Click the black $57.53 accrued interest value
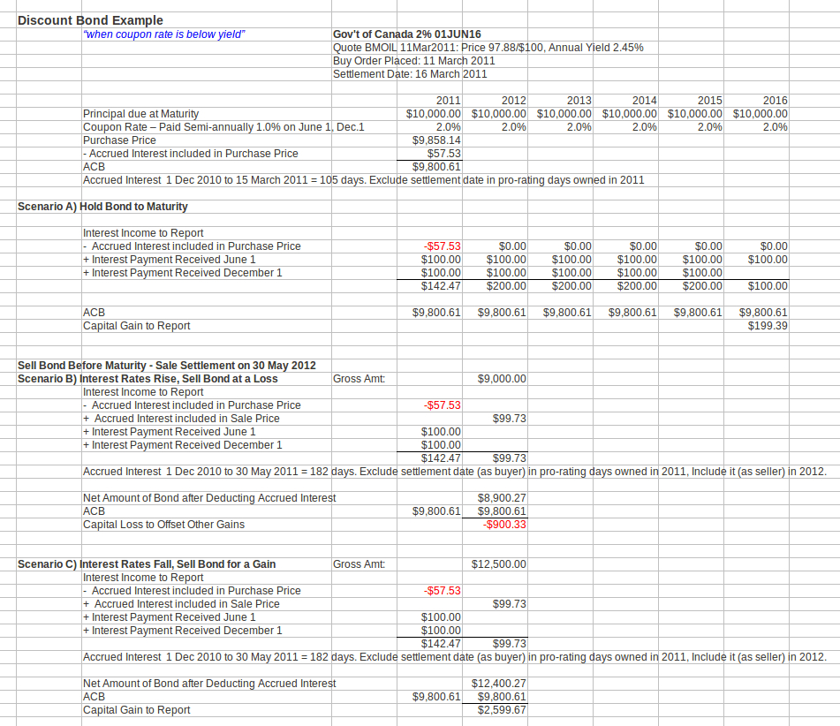Image resolution: width=840 pixels, height=726 pixels. tap(443, 154)
